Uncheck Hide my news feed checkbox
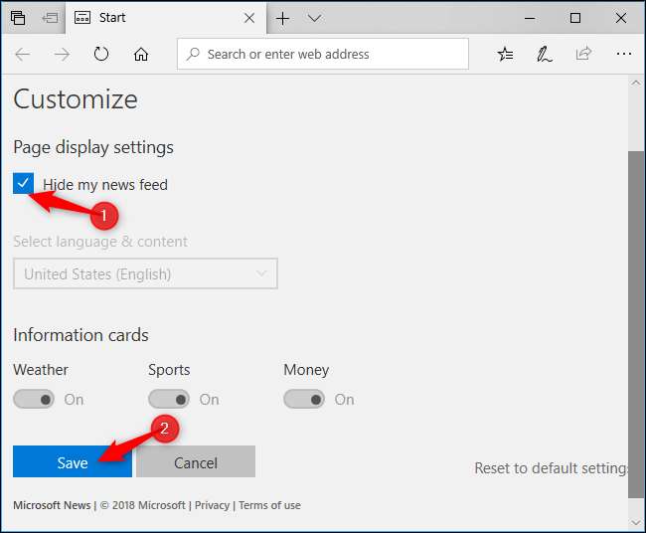The width and height of the screenshot is (646, 533). click(x=23, y=183)
